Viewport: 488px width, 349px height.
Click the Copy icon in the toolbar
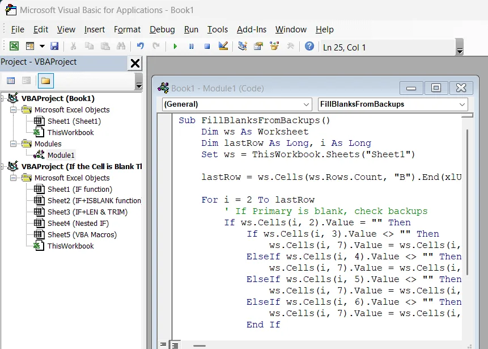90,47
